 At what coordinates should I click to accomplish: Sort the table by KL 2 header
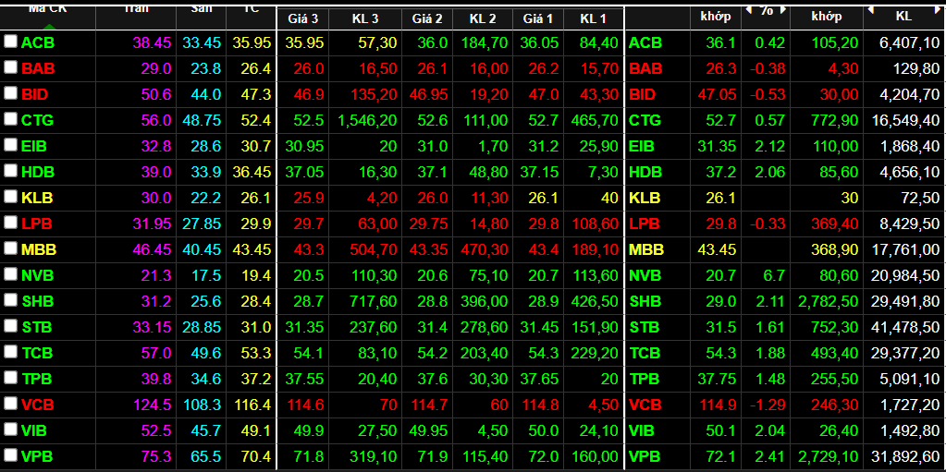click(x=483, y=18)
